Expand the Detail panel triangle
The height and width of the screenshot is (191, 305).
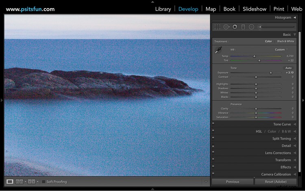coord(295,146)
